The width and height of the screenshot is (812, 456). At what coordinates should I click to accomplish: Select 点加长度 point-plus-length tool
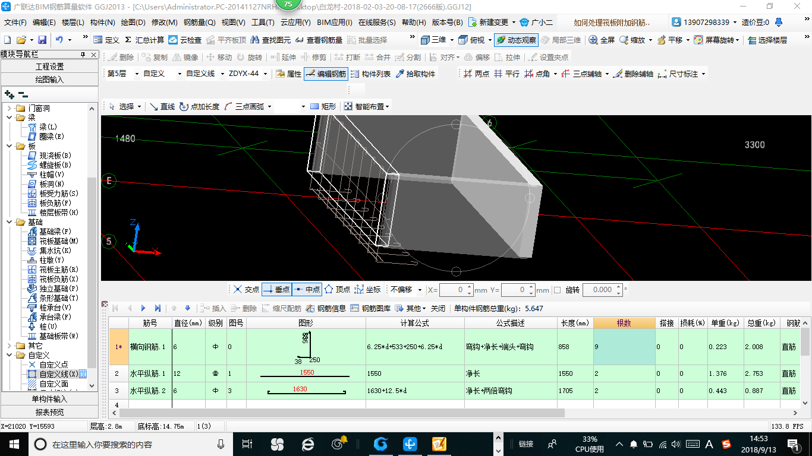[199, 106]
